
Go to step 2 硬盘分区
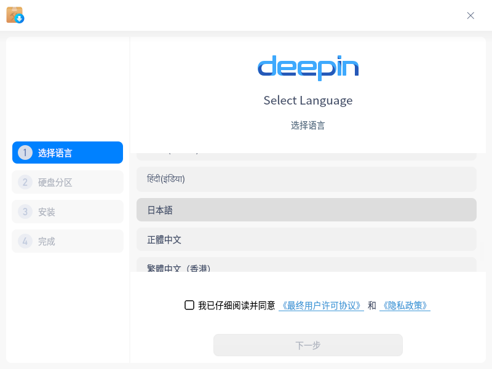click(x=68, y=182)
